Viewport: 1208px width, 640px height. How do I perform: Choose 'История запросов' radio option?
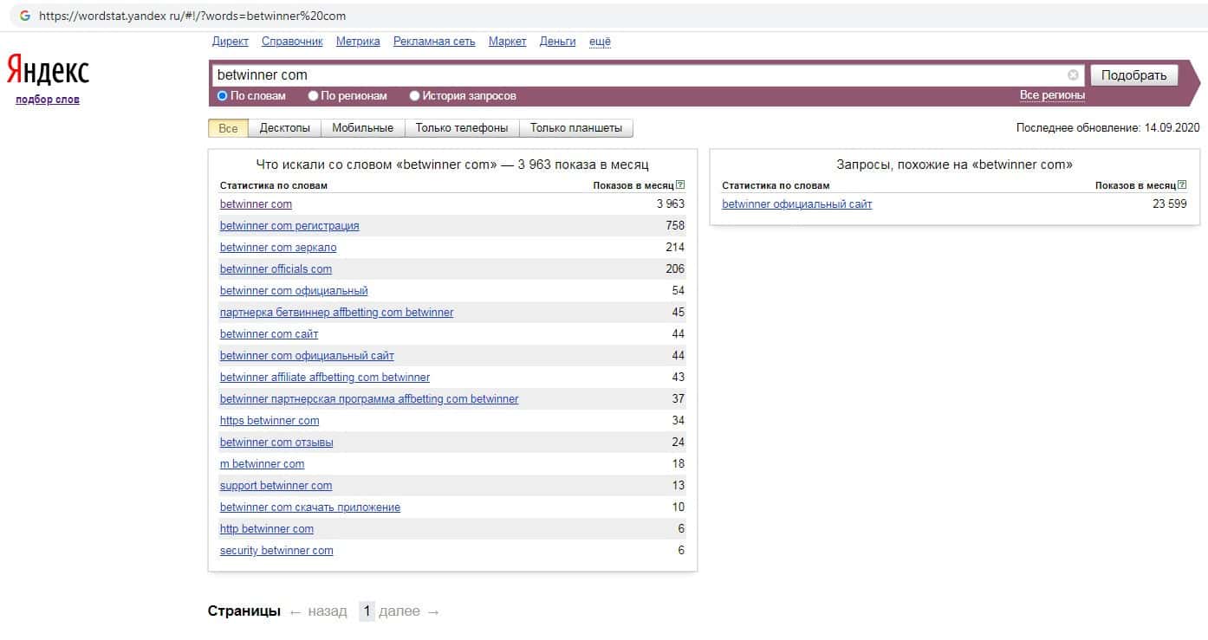(415, 96)
